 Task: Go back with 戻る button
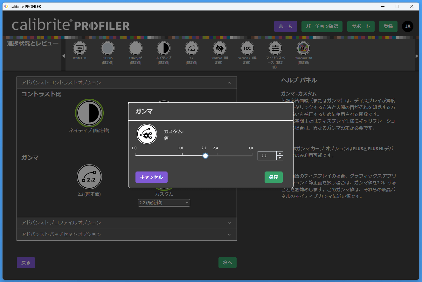(x=26, y=263)
